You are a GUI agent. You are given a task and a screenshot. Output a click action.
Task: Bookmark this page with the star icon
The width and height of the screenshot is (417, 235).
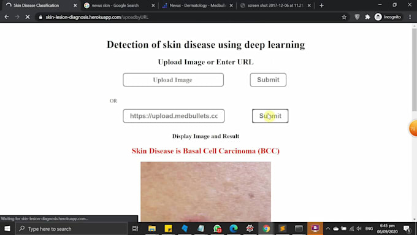coord(344,17)
